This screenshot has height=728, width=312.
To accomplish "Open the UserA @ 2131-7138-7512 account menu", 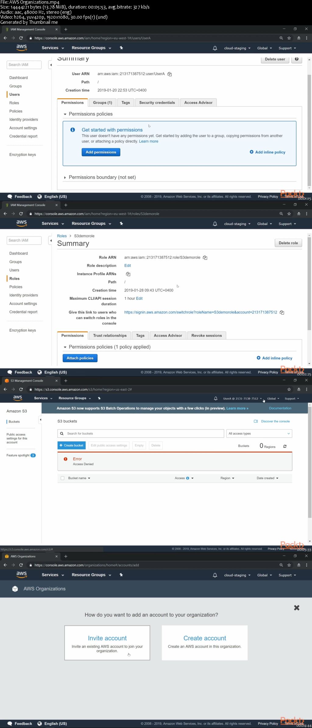I will (x=243, y=399).
